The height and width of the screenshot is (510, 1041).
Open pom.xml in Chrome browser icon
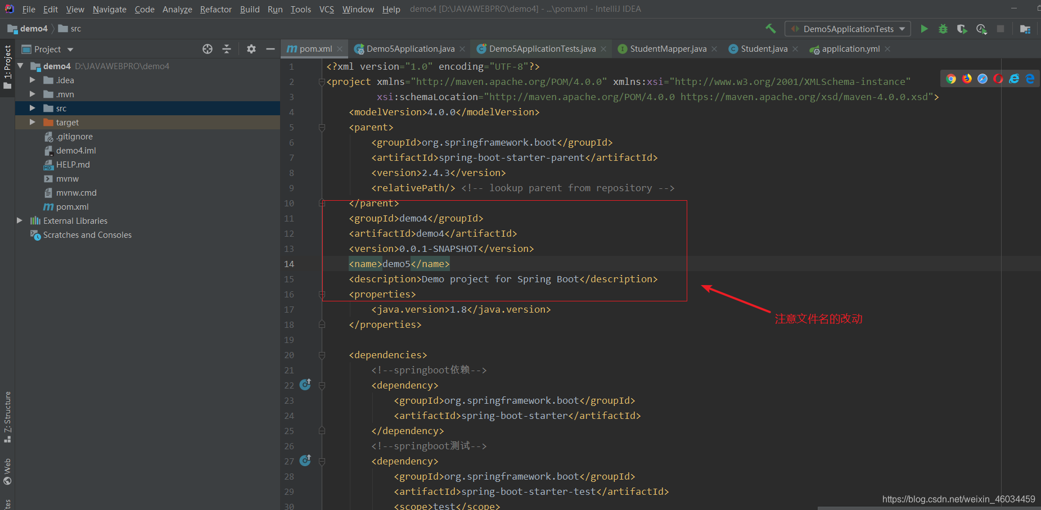[x=951, y=79]
